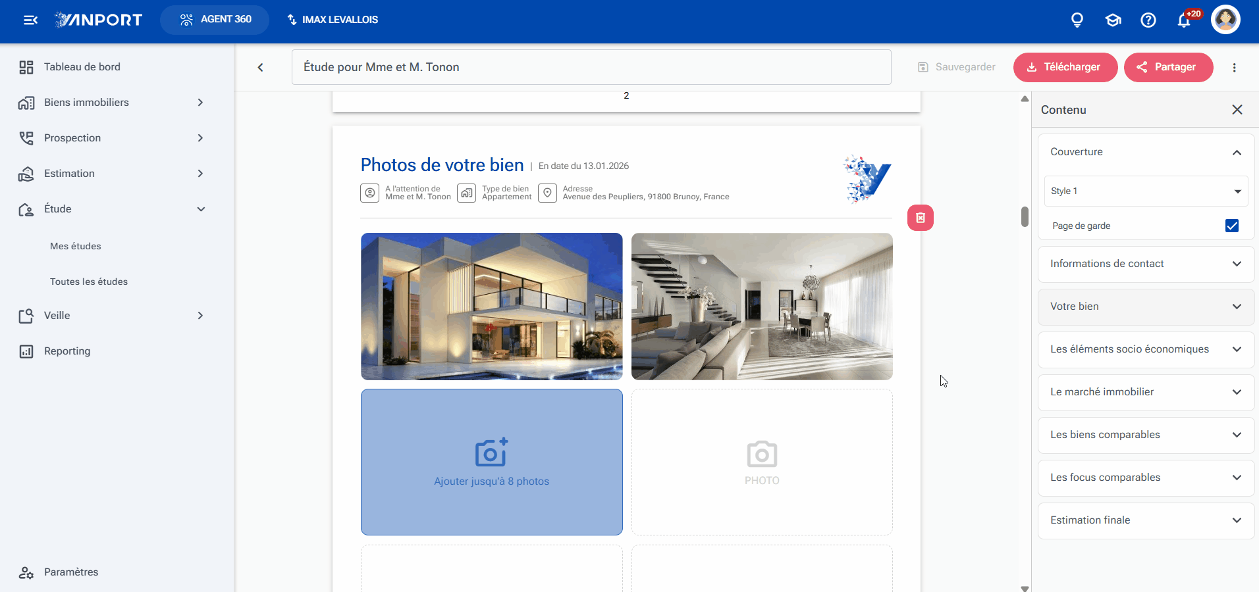The height and width of the screenshot is (592, 1259).
Task: Click the address text Avenue des Peupliers
Action: pos(646,197)
